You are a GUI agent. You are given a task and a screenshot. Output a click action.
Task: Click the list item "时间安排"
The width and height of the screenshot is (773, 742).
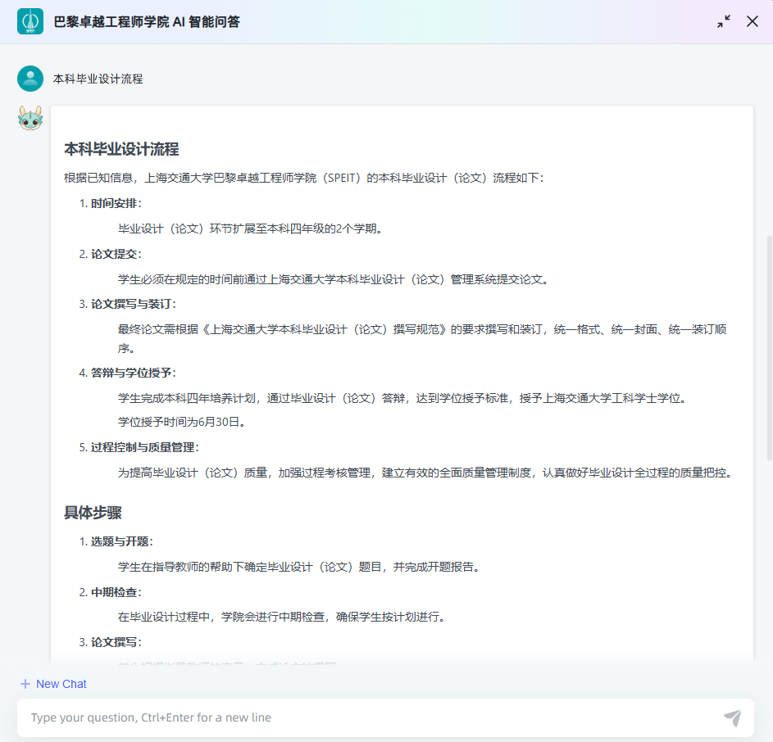click(x=116, y=203)
